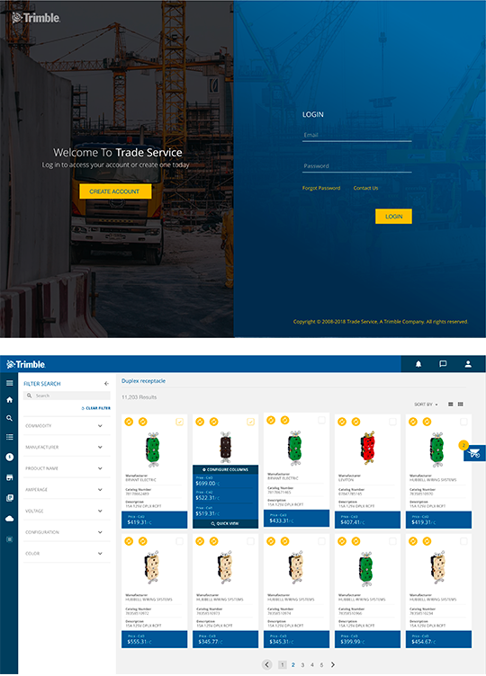The width and height of the screenshot is (486, 676).
Task: Expand the Voltage filter
Action: click(x=67, y=511)
